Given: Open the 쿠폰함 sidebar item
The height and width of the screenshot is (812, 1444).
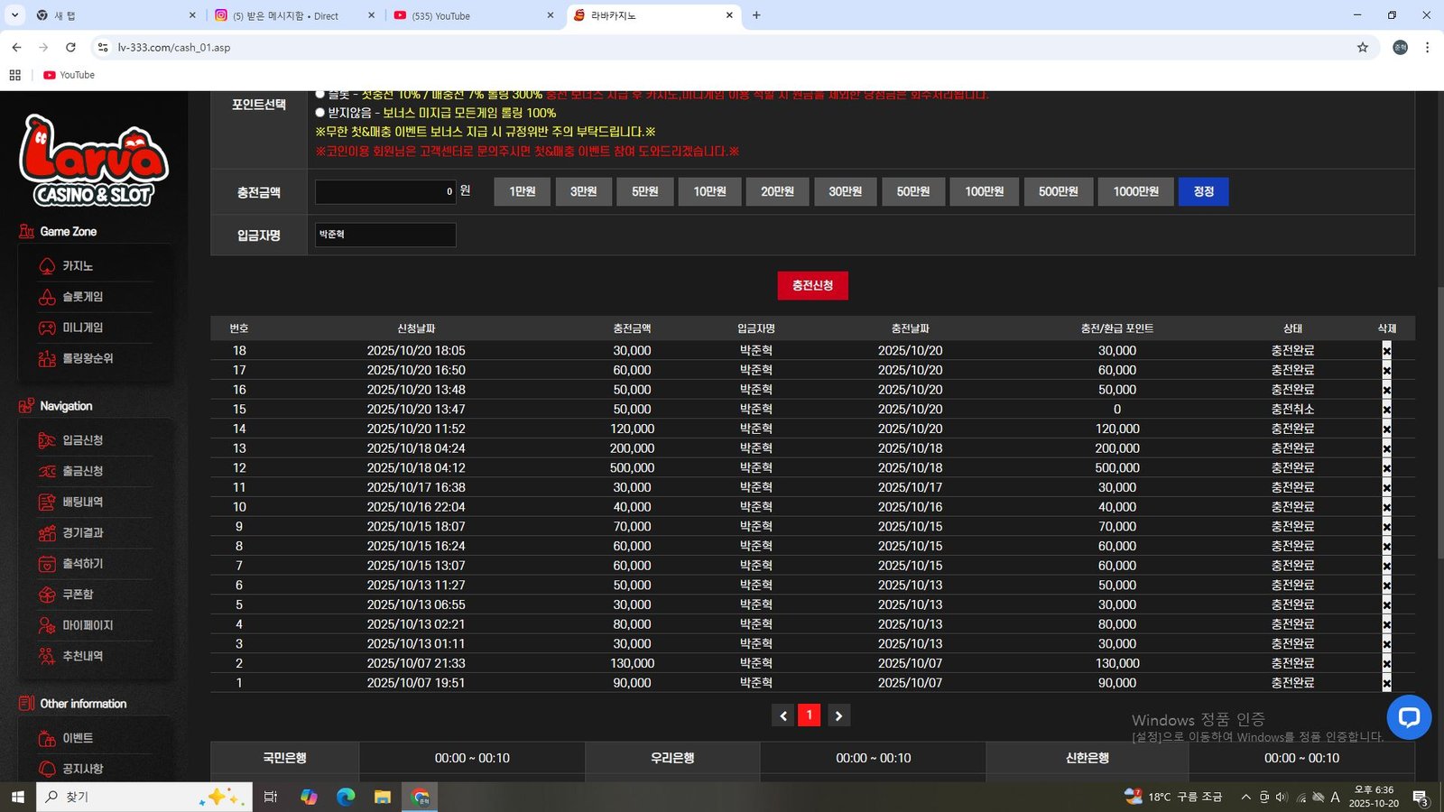Looking at the screenshot, I should pyautogui.click(x=78, y=595).
